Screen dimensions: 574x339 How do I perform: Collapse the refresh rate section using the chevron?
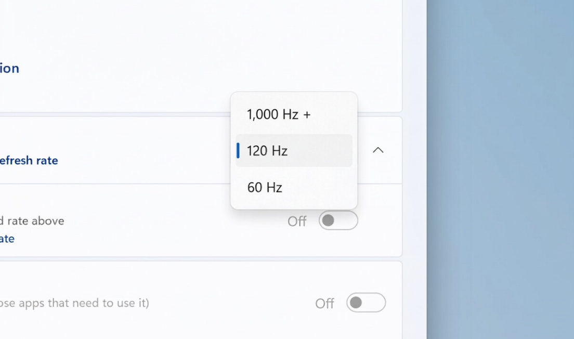378,150
